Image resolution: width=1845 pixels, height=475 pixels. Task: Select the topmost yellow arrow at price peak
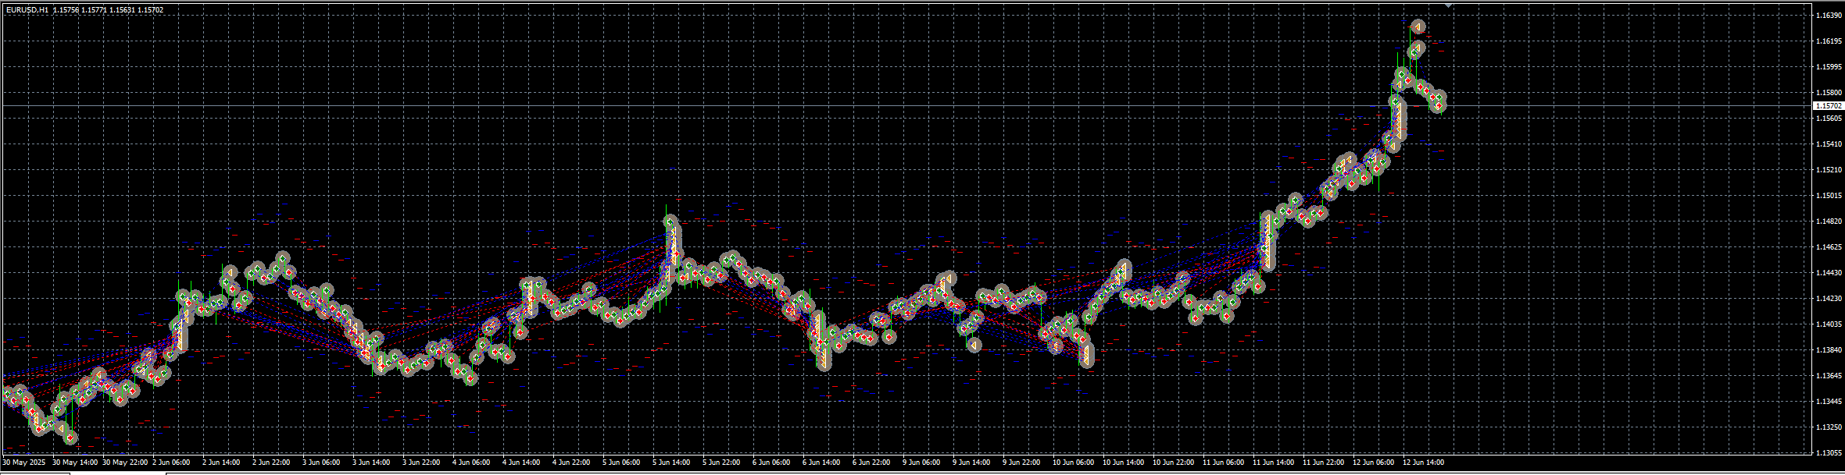click(x=1418, y=27)
